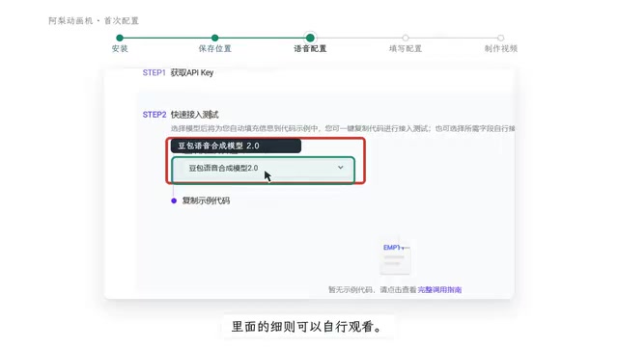Click the 保存位置 step marker dot
The image size is (618, 347).
[x=214, y=38]
